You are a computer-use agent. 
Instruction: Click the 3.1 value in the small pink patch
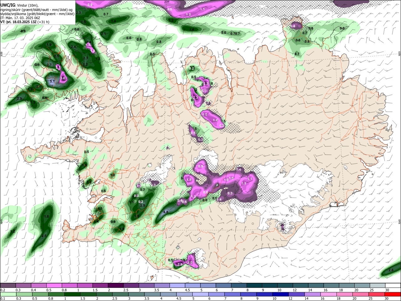click(58, 67)
